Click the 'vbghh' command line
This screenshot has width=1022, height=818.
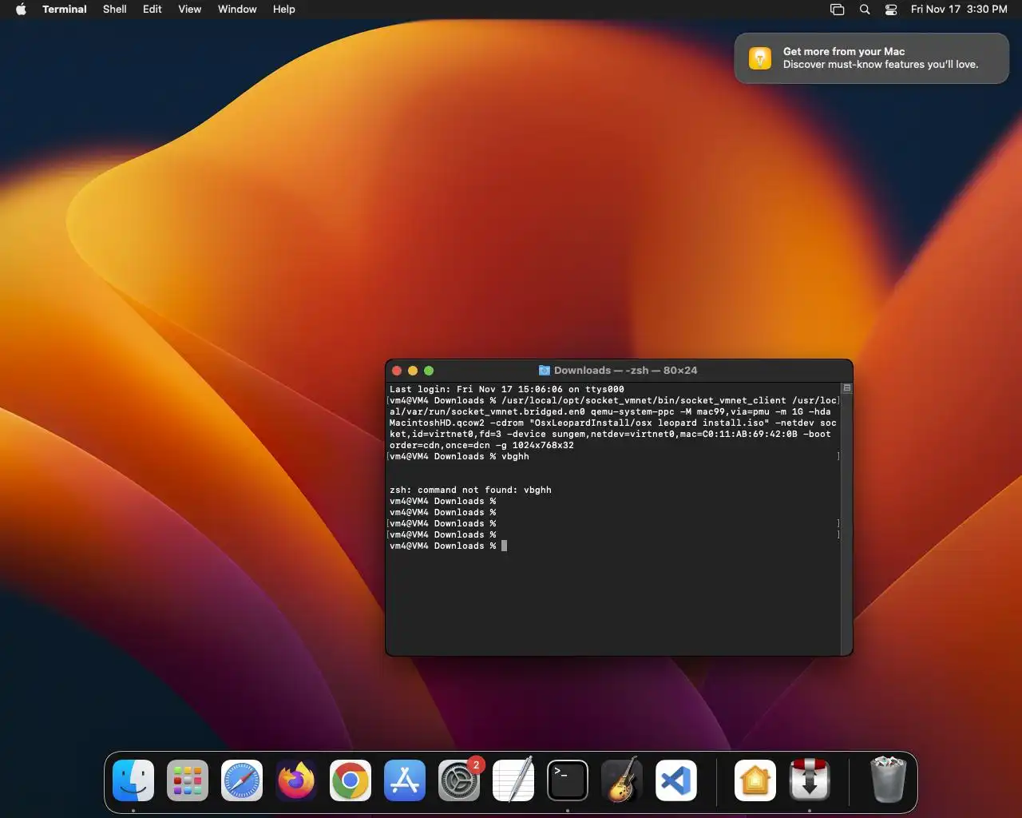pos(459,457)
